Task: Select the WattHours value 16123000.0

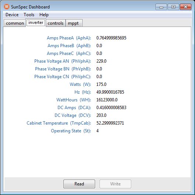Action: coord(107,100)
